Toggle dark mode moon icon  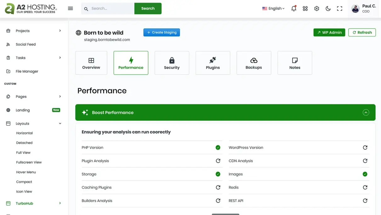click(328, 8)
